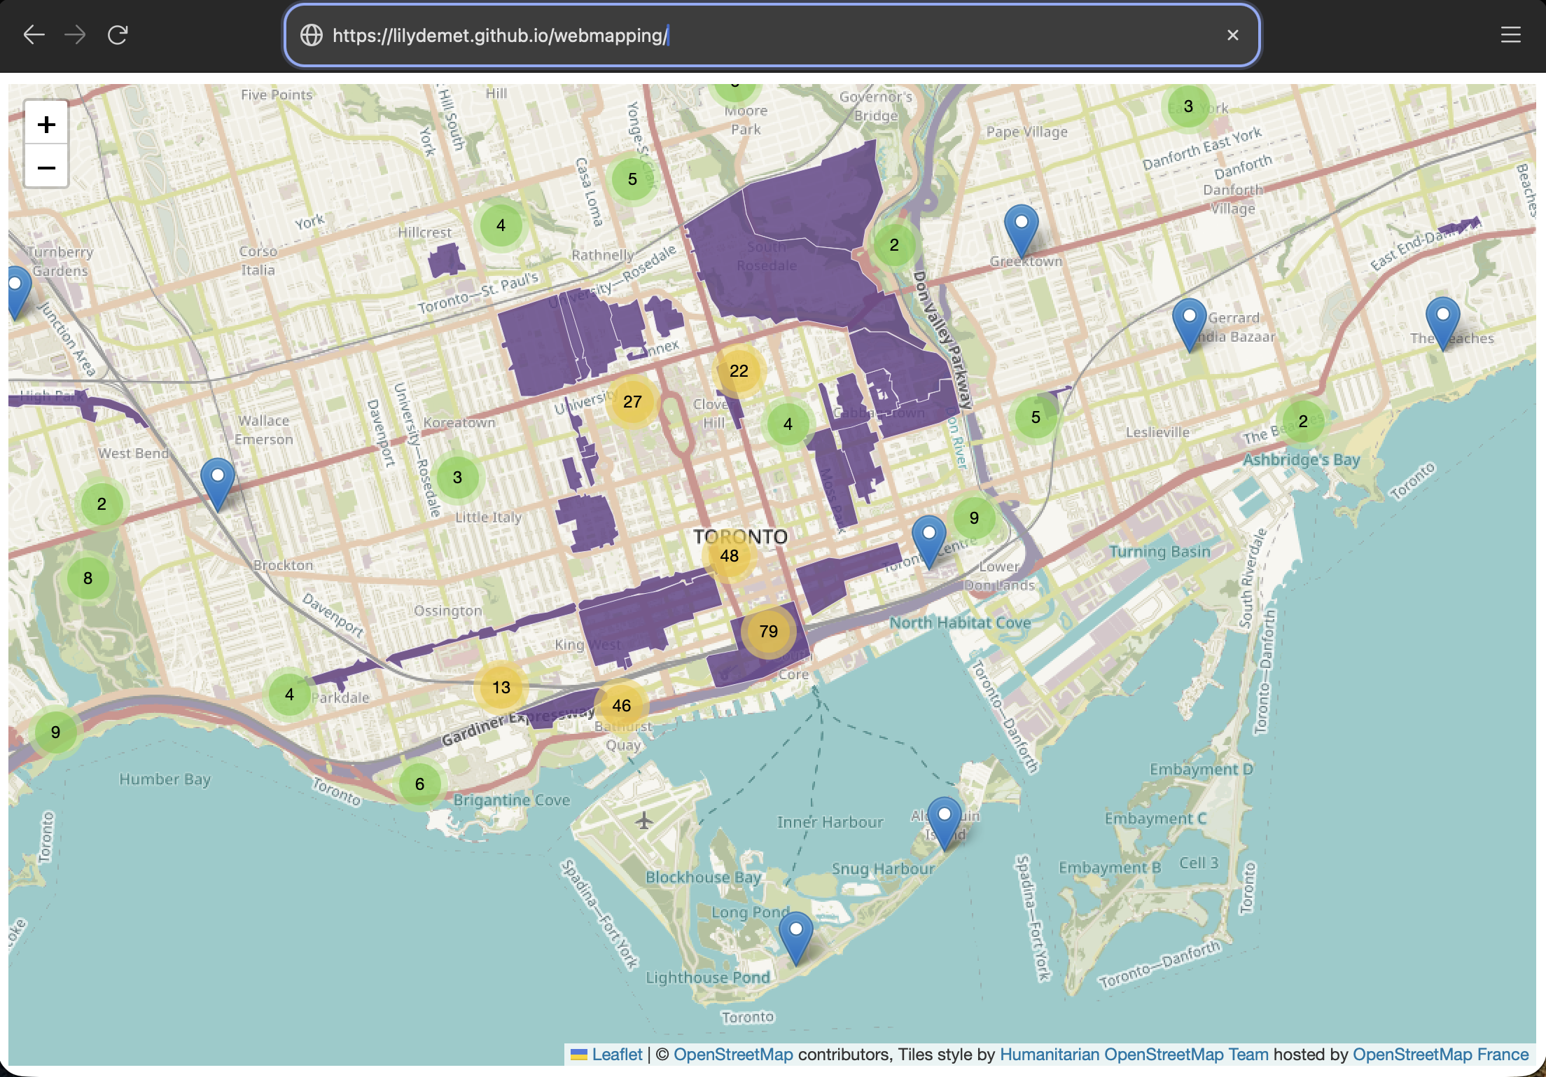Expand the cluster labeled 79
Screen dimensions: 1546x1077
click(768, 632)
